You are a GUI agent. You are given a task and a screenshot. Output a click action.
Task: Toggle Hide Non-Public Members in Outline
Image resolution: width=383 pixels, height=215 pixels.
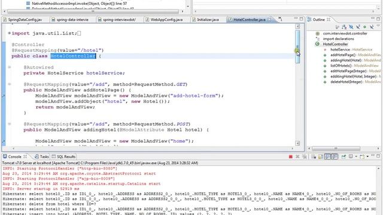coord(364,27)
